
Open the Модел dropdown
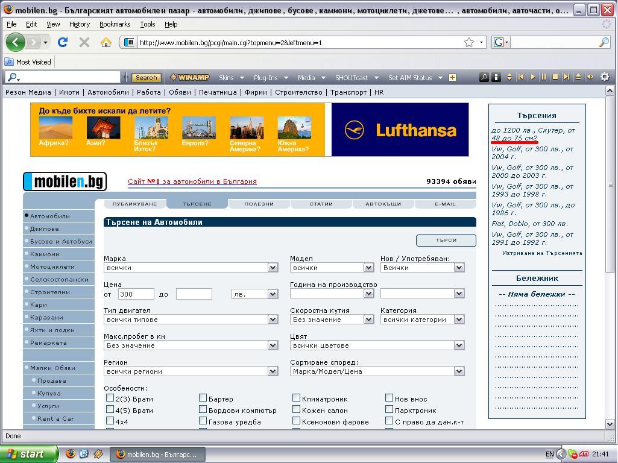click(x=332, y=268)
